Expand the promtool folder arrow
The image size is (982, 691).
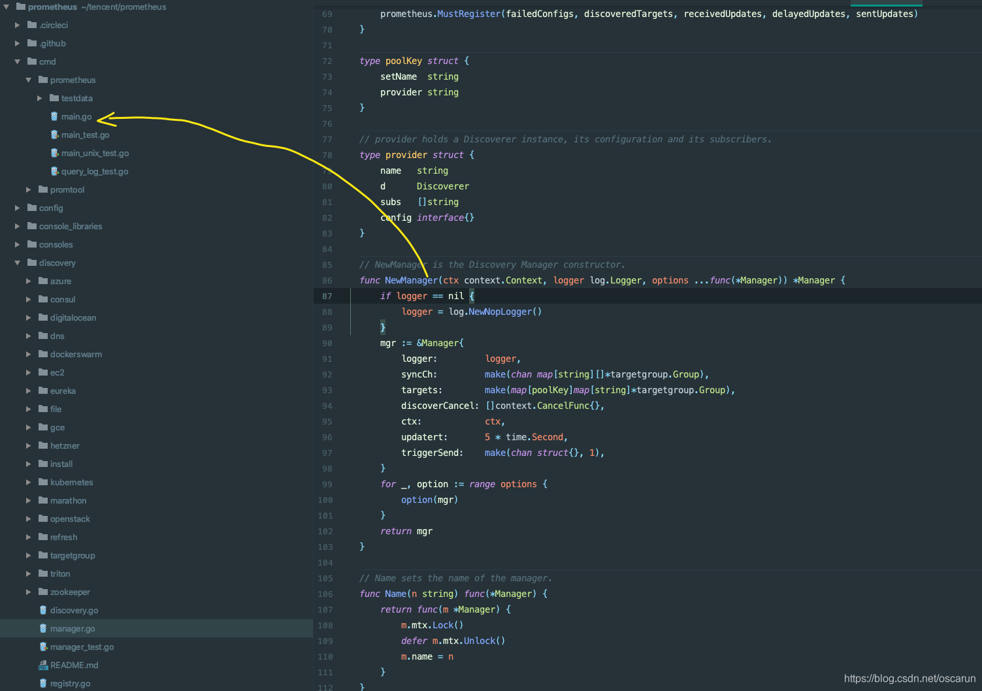tap(29, 189)
